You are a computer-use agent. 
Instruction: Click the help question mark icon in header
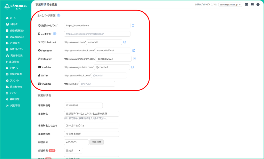pyautogui.click(x=258, y=5)
